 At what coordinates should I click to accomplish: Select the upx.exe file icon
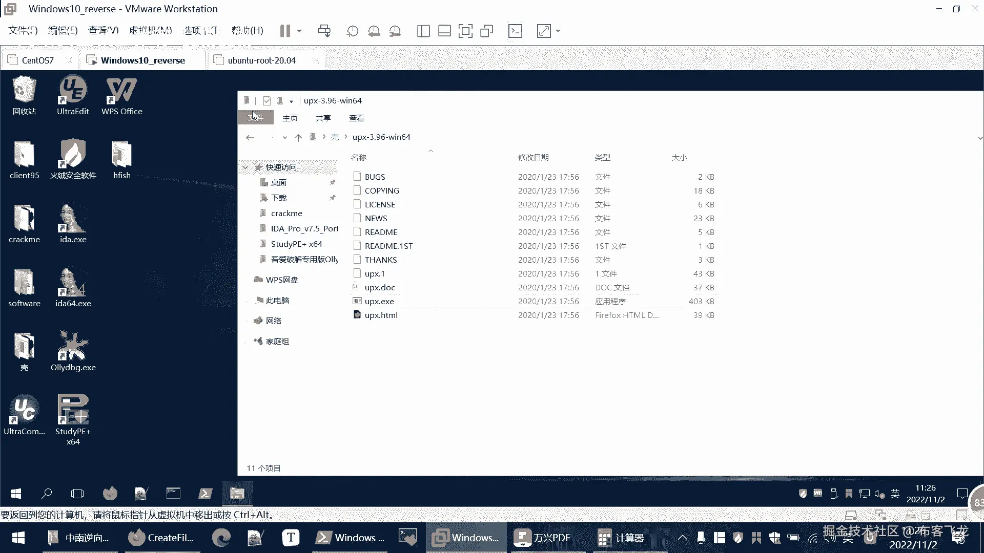357,301
